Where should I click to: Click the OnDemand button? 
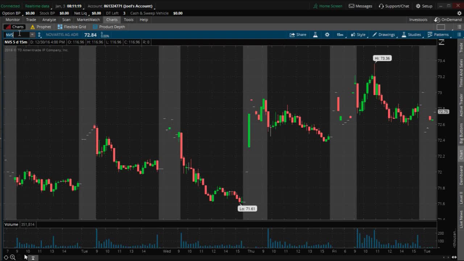448,20
